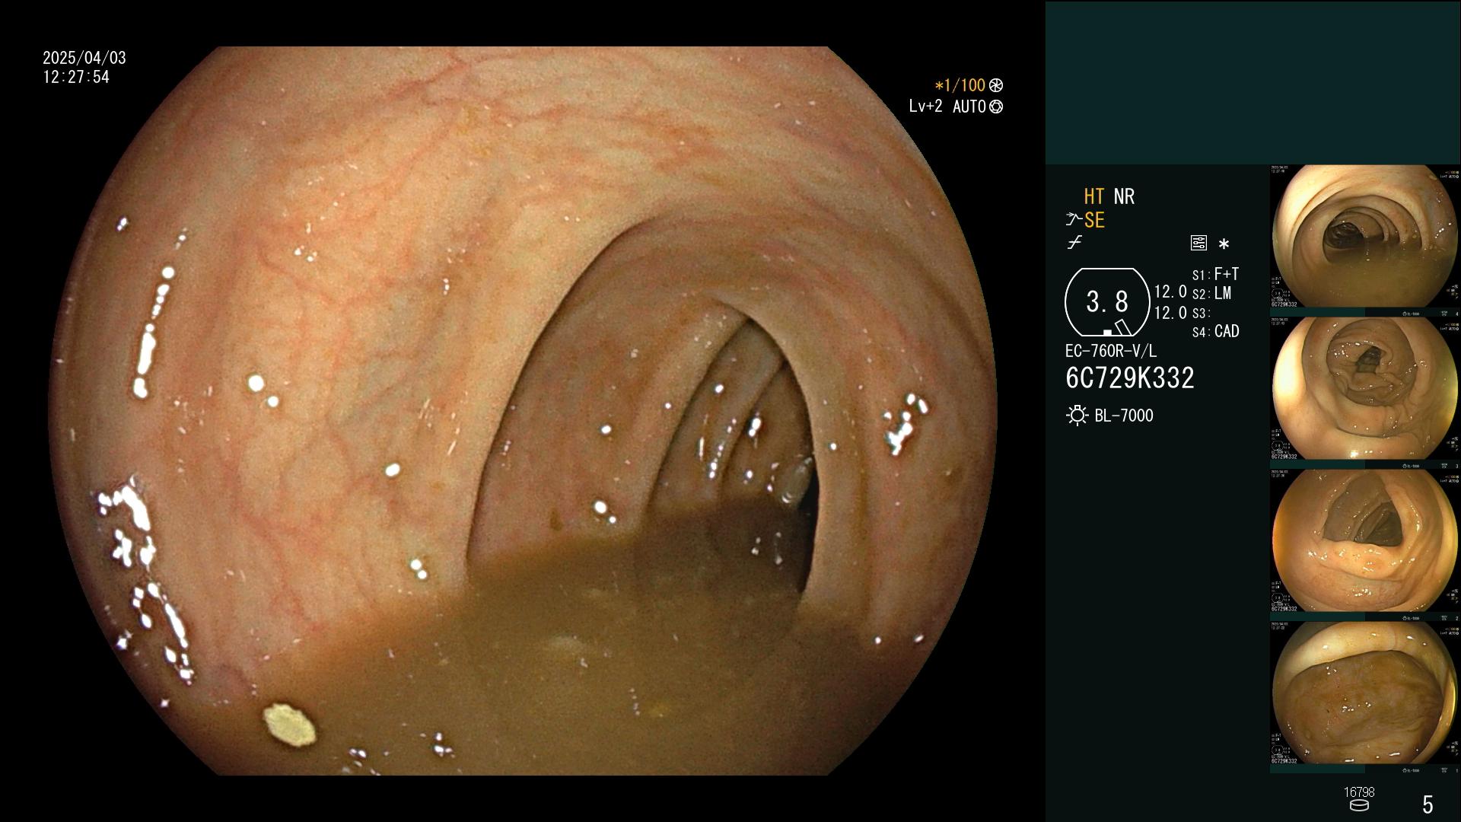Click the captured image count 5
Screen dimensions: 1461x822
1428,804
